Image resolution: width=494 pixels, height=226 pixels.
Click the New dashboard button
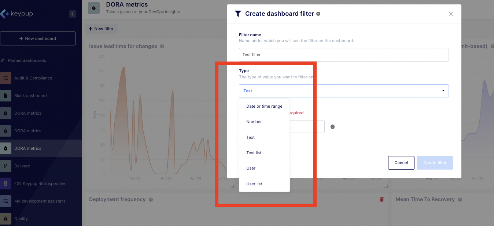pos(38,38)
